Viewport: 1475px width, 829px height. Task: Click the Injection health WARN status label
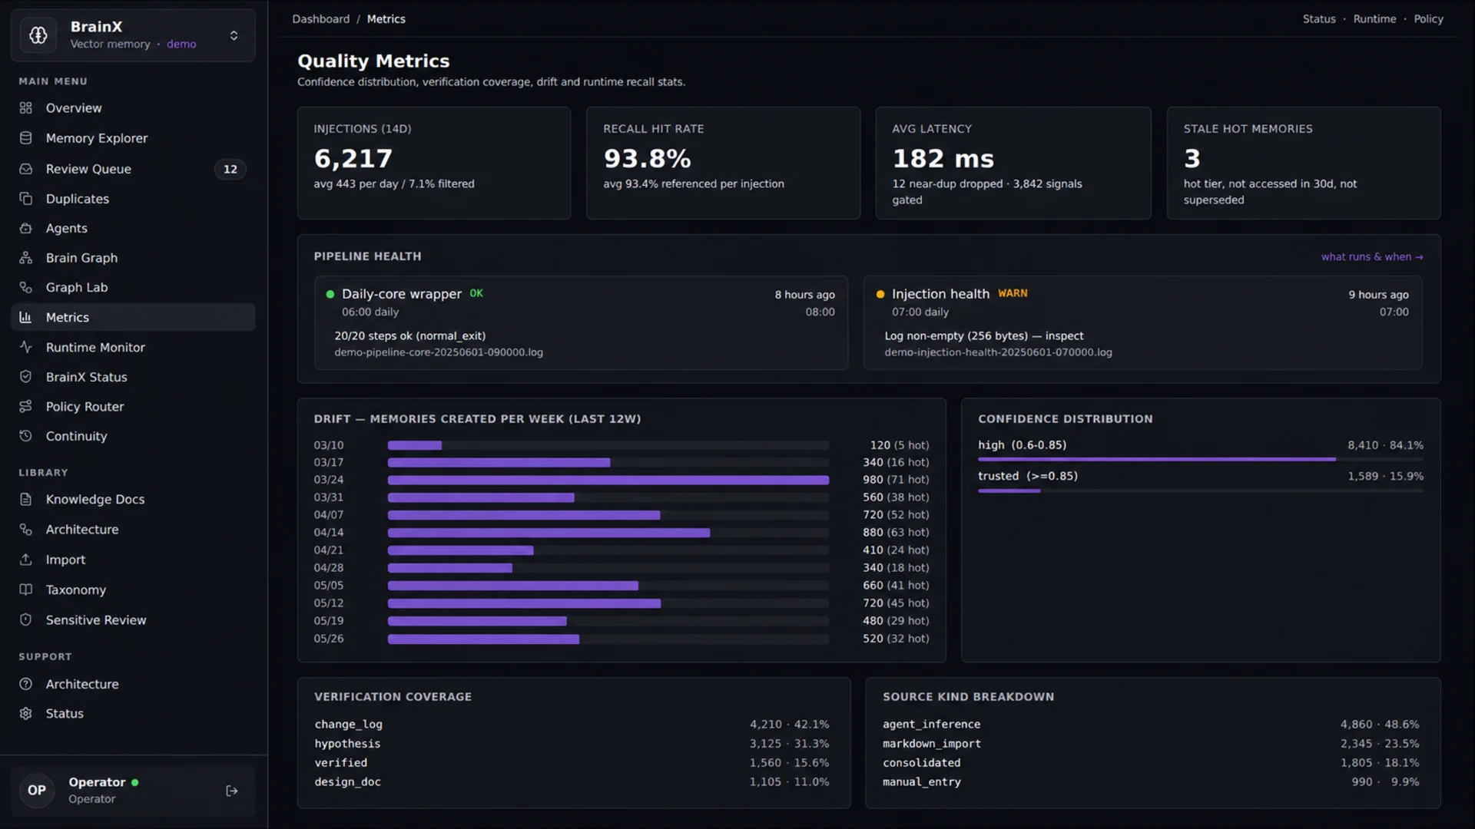[1013, 293]
